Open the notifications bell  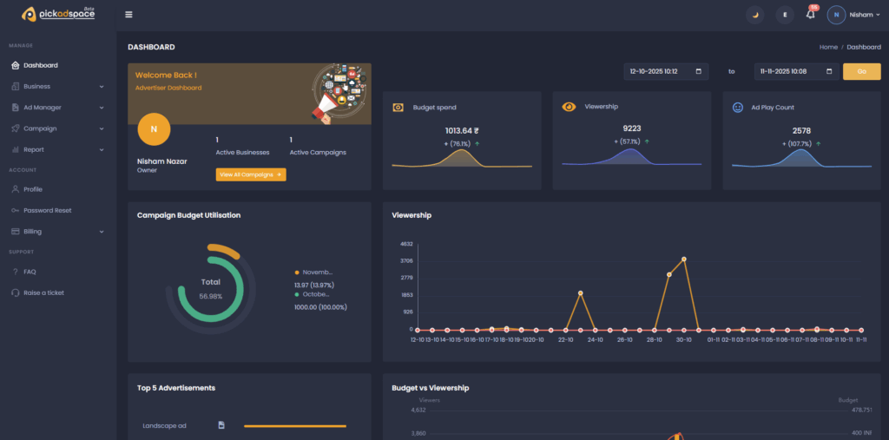coord(811,15)
